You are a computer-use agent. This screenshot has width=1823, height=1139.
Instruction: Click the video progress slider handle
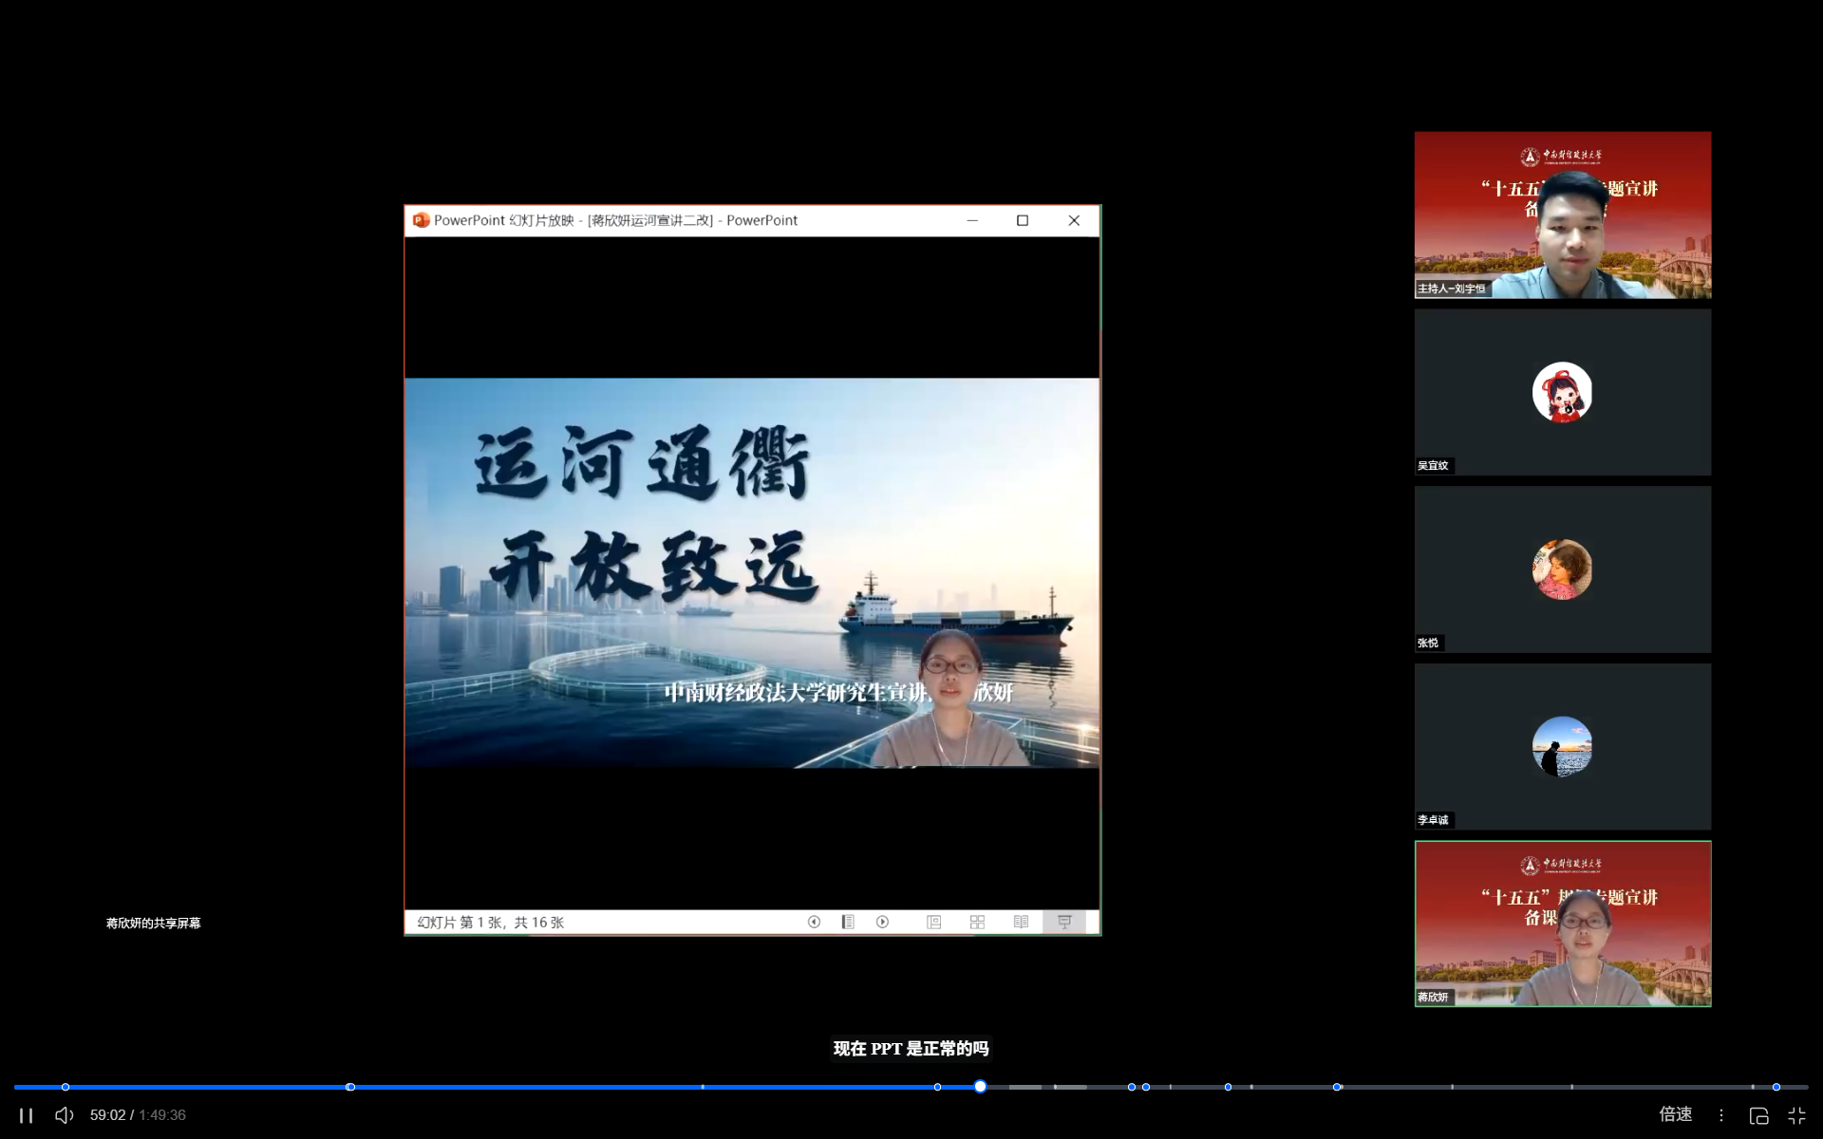pyautogui.click(x=980, y=1087)
